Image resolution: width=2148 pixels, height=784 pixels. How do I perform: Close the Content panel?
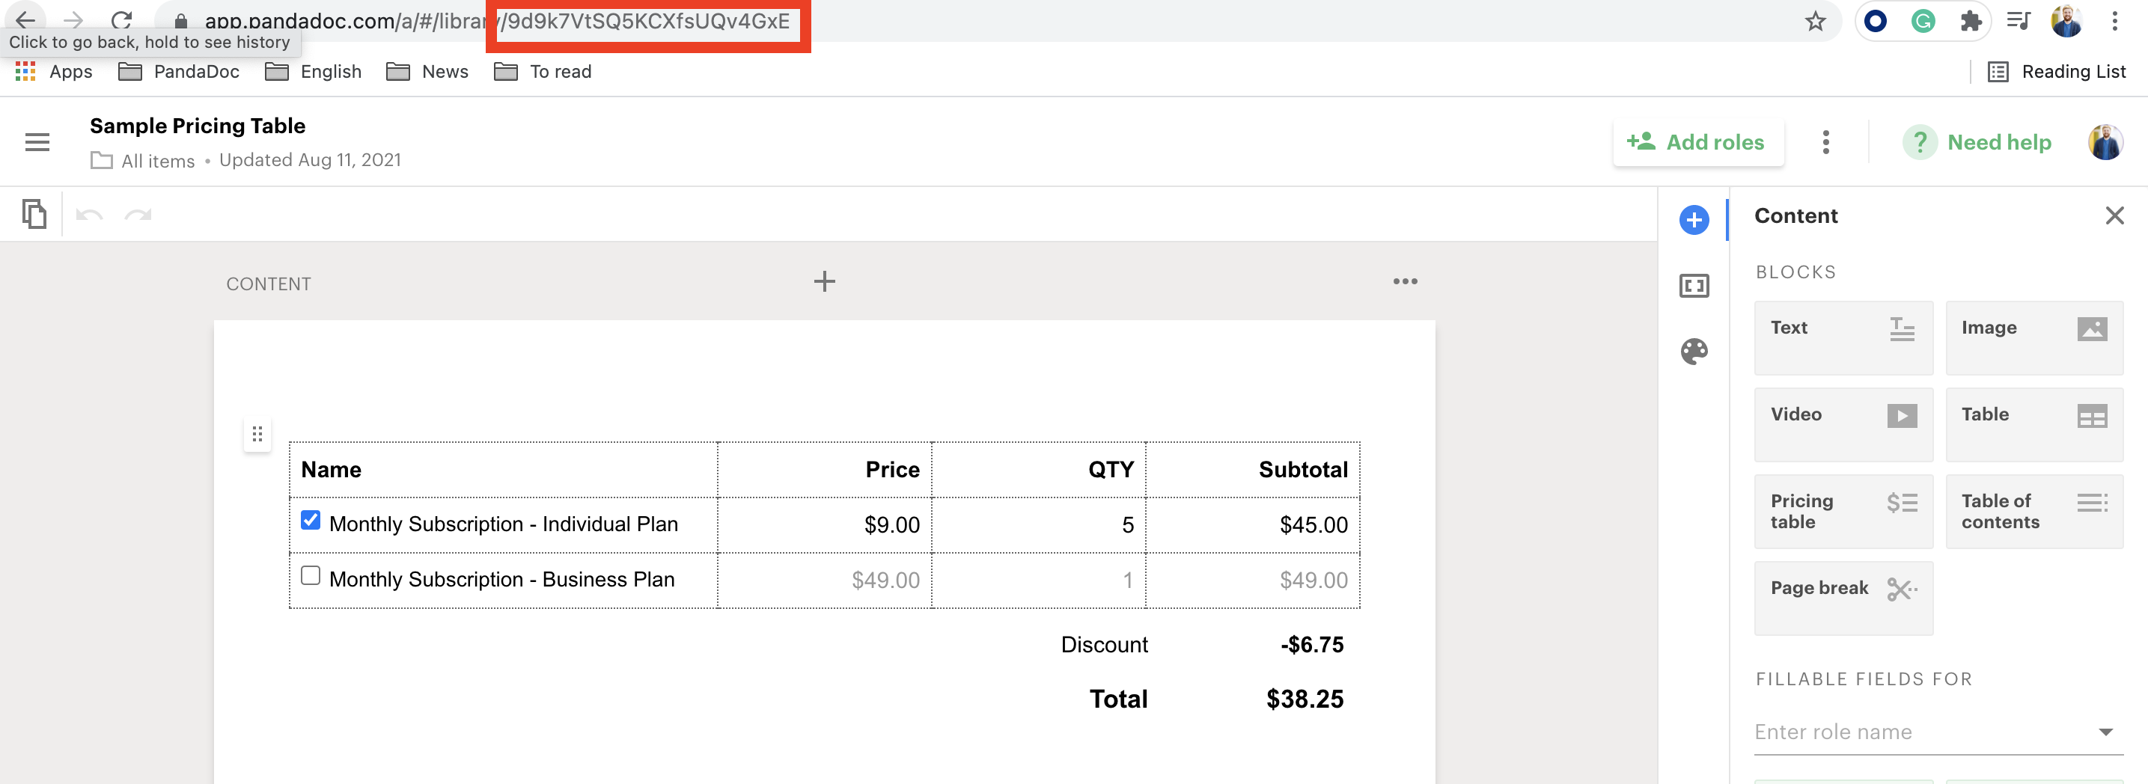click(2114, 217)
